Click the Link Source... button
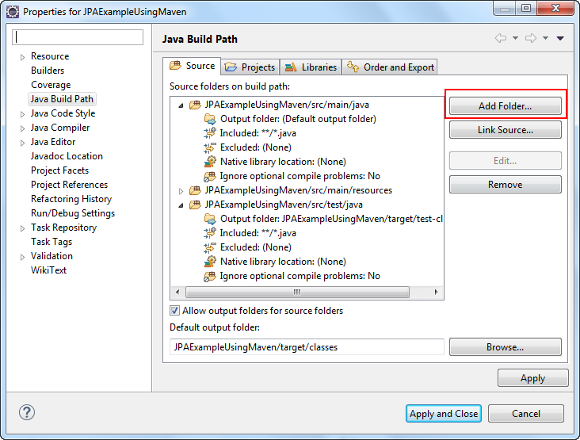The image size is (580, 440). click(x=506, y=130)
